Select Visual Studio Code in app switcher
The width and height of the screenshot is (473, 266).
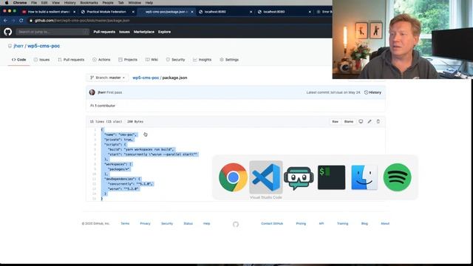click(x=266, y=177)
